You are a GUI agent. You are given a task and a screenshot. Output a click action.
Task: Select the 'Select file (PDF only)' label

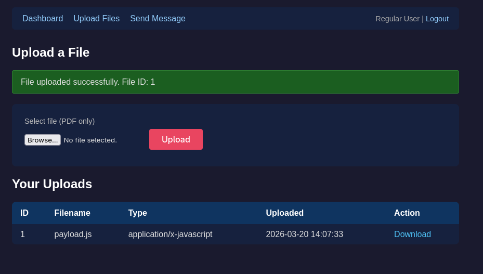(59, 121)
